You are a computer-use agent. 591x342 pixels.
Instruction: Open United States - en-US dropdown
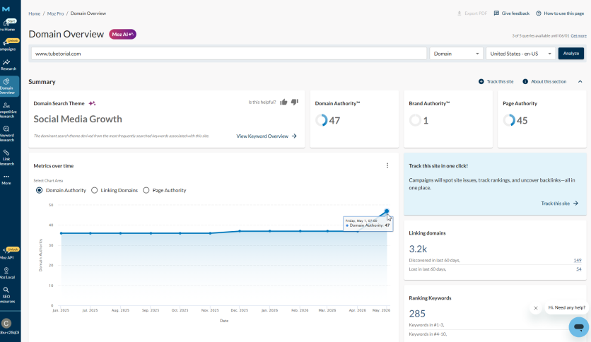point(520,54)
